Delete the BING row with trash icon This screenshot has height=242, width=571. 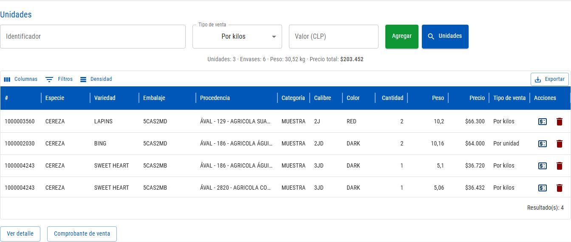tap(560, 144)
